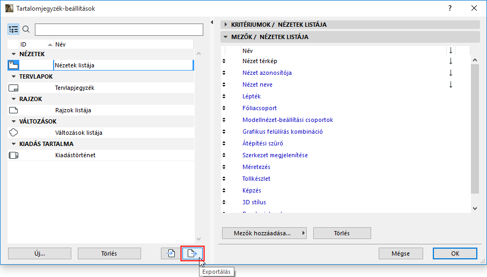Click the move handle of Lépték

click(224, 97)
